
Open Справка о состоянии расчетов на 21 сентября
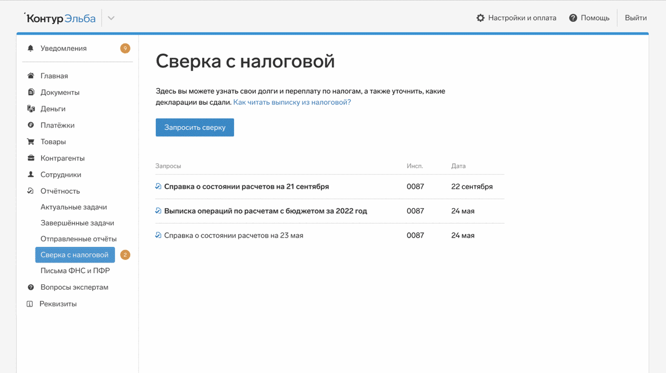pos(246,186)
